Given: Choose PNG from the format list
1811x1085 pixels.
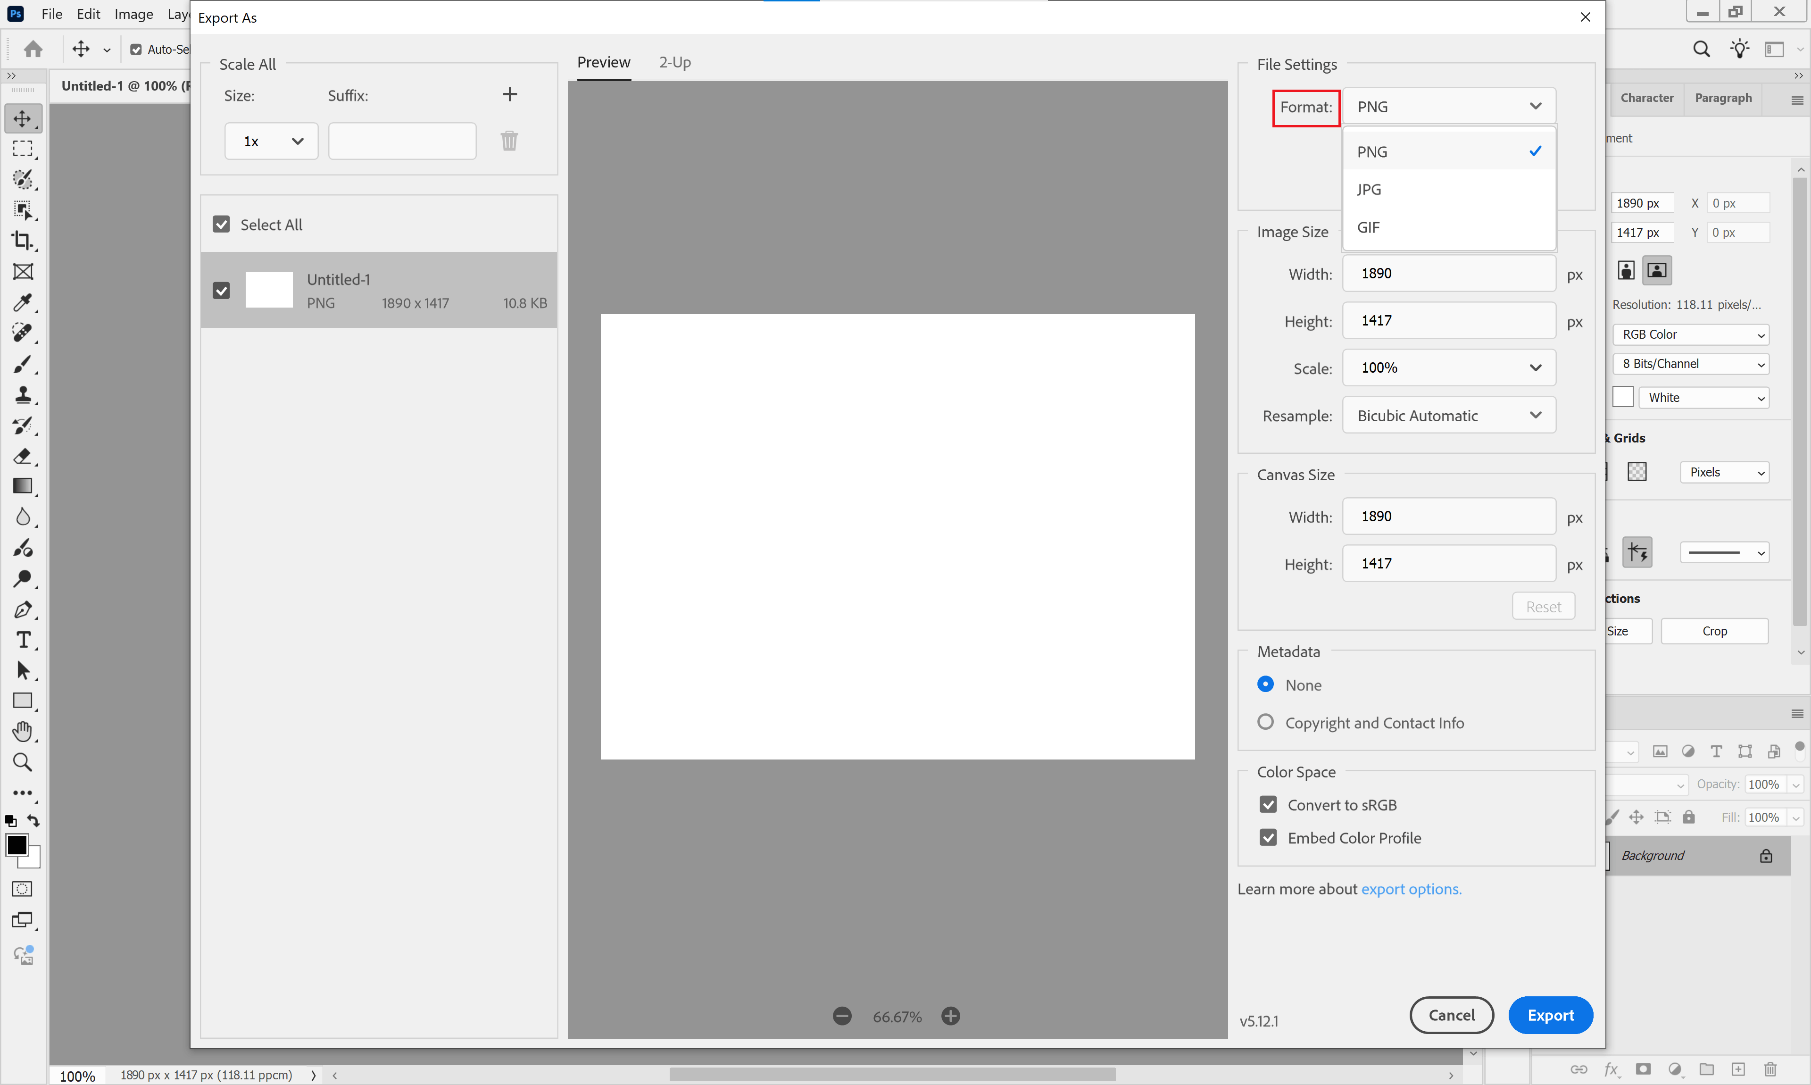Looking at the screenshot, I should [1448, 151].
